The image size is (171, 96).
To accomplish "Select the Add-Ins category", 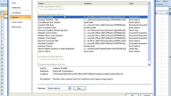I will click(20, 17).
